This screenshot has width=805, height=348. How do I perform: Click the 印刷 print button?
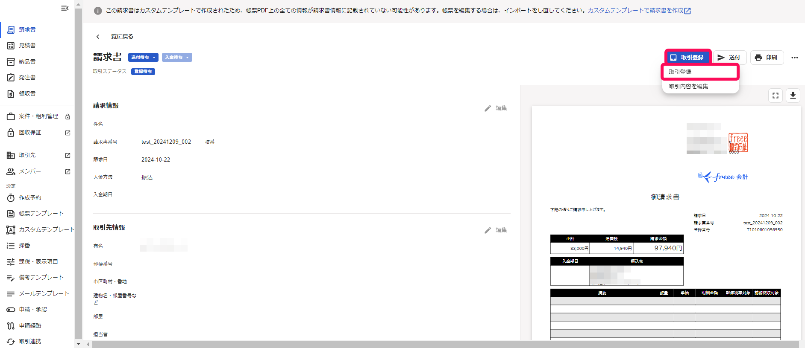click(767, 58)
